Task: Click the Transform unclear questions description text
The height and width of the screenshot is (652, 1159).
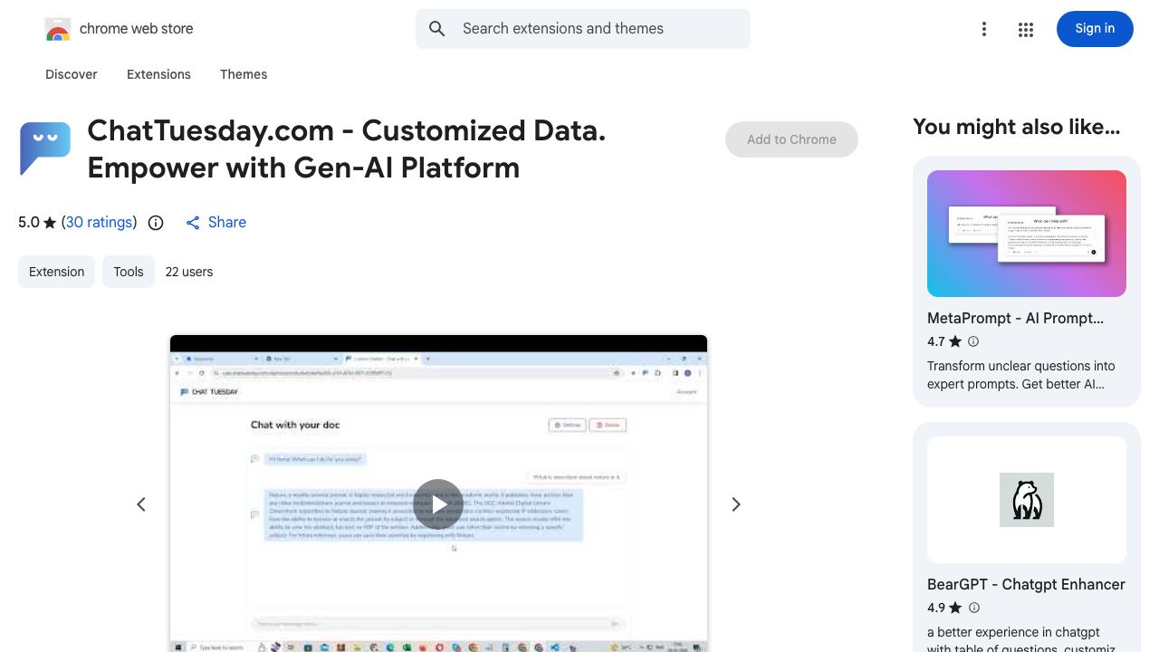Action: point(1021,375)
